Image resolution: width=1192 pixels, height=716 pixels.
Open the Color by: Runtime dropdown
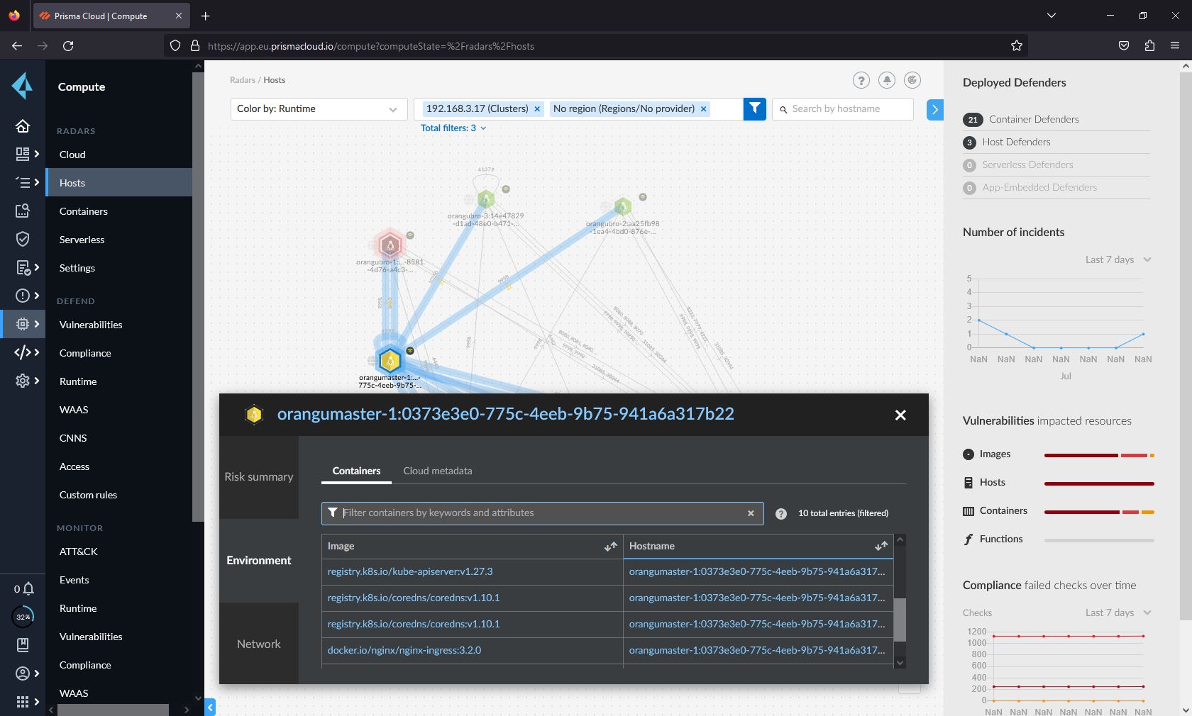[319, 109]
